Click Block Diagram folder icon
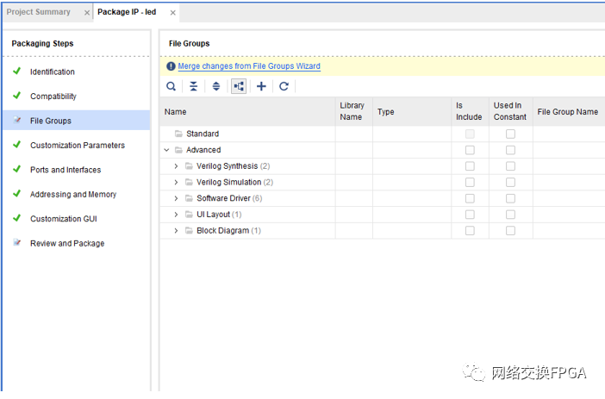The height and width of the screenshot is (399, 605). (x=189, y=231)
